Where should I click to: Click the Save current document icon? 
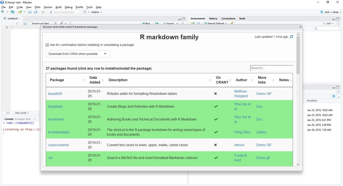[x=30, y=12]
